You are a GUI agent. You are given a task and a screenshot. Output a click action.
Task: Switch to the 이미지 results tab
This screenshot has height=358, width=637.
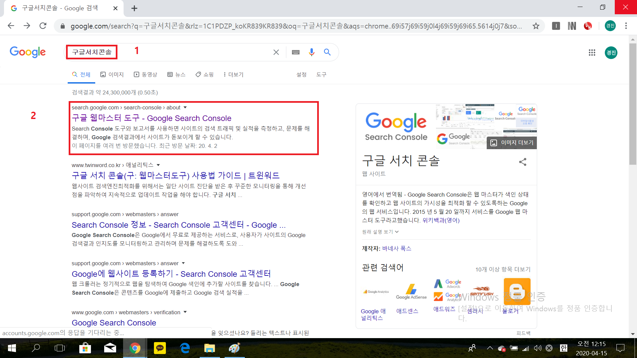point(112,75)
